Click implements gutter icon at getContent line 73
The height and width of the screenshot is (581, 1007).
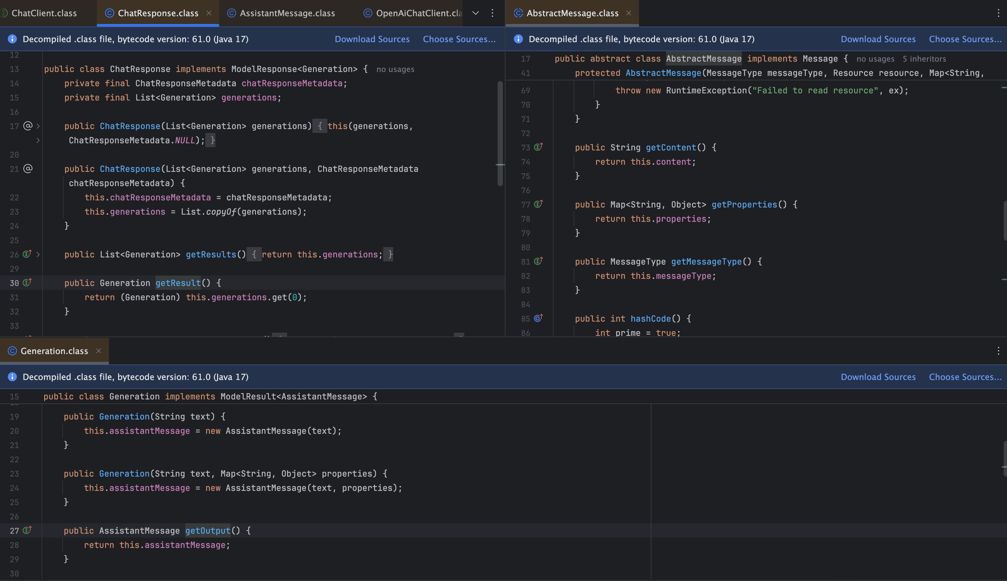(x=538, y=147)
